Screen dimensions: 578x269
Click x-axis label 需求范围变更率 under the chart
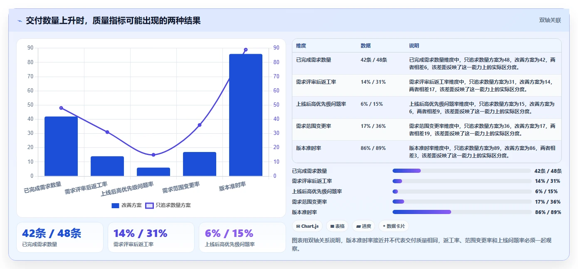[181, 187]
